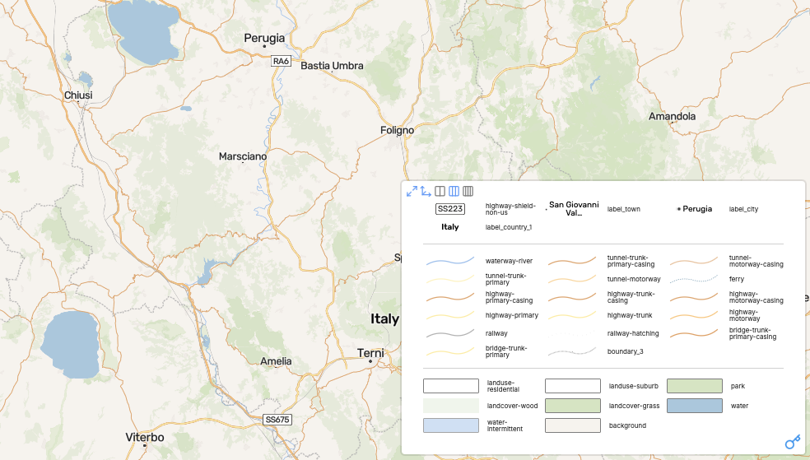Click the label_town legend label
Image resolution: width=810 pixels, height=460 pixels.
(623, 209)
